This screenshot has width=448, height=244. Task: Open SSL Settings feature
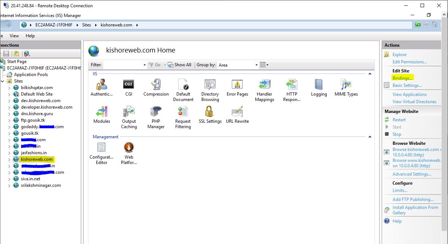(210, 112)
